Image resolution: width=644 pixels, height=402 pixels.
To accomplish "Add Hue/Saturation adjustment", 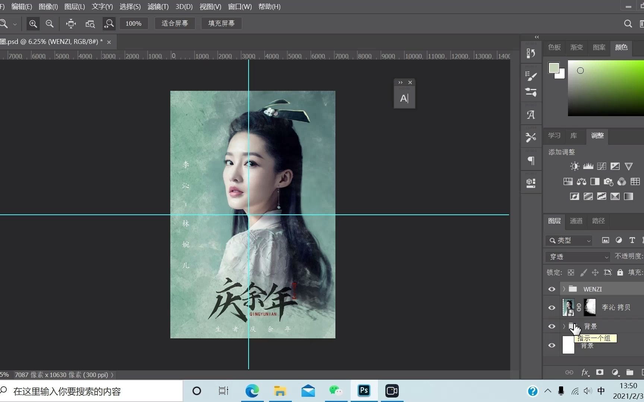I will tap(568, 182).
